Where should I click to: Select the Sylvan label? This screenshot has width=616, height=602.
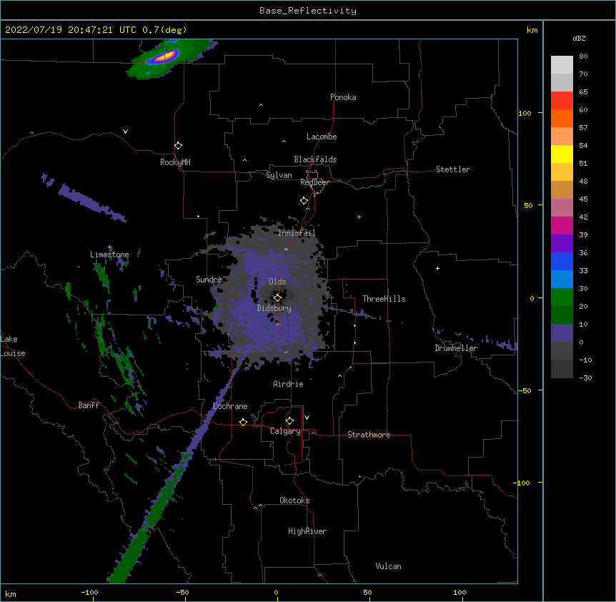[279, 175]
